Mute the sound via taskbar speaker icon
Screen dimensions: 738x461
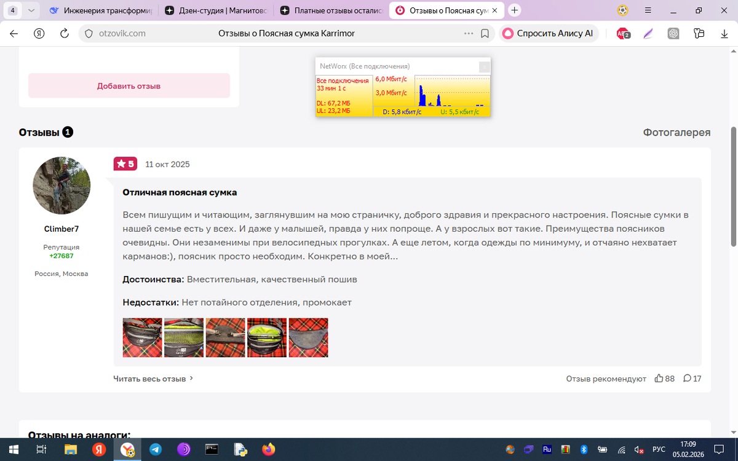(x=638, y=449)
